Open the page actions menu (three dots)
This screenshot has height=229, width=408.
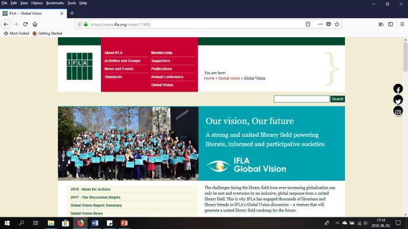[x=320, y=24]
